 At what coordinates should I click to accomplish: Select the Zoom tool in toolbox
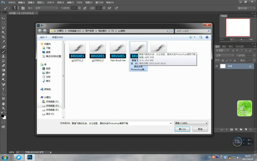tap(3, 109)
